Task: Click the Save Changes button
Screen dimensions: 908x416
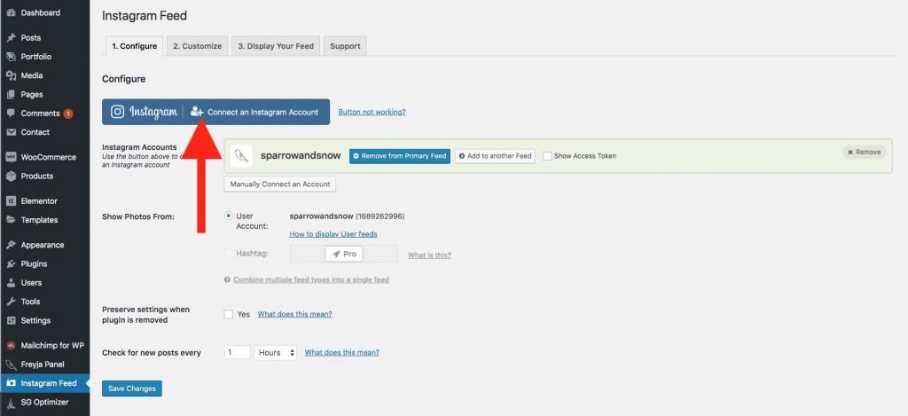Action: point(132,389)
